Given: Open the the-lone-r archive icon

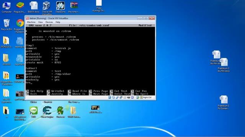Looking at the screenshot, I should click(x=74, y=7).
